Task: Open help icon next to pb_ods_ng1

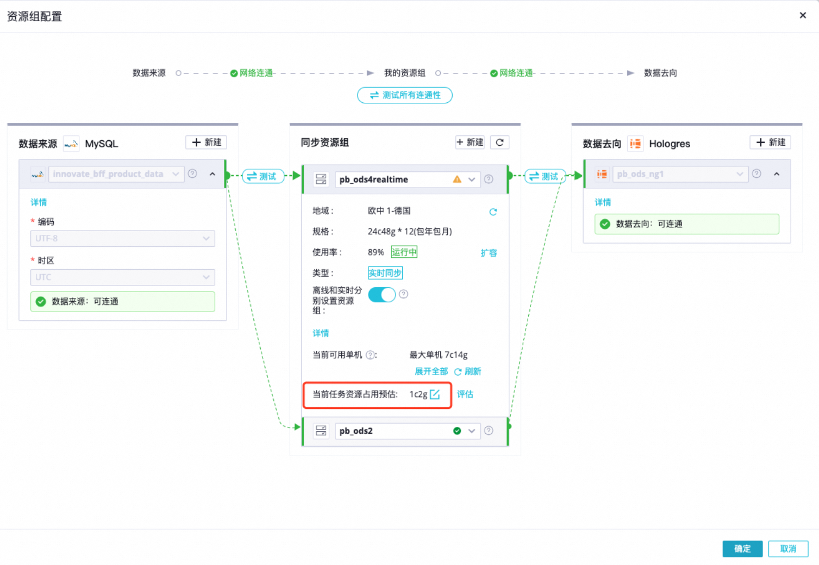Action: pos(757,173)
